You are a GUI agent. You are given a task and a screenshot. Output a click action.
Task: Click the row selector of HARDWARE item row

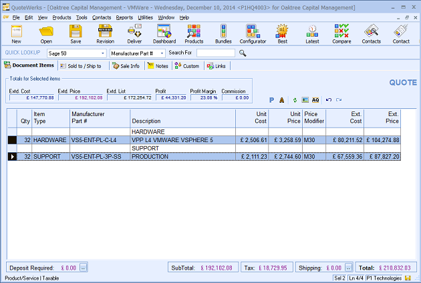point(12,140)
